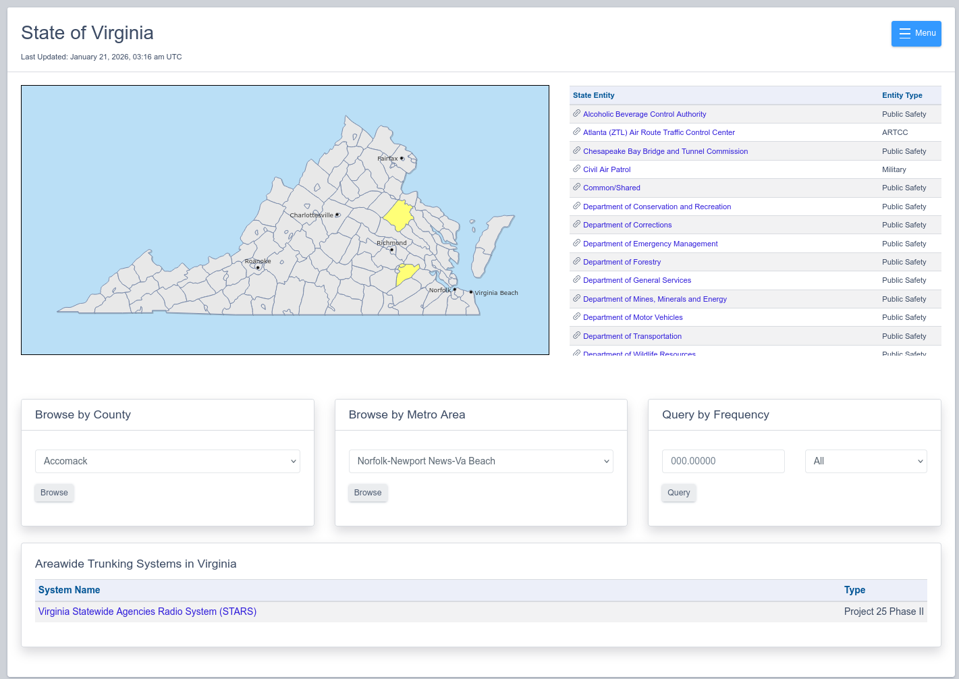Click Virginia Beach city marker on map
The width and height of the screenshot is (959, 679).
point(471,292)
